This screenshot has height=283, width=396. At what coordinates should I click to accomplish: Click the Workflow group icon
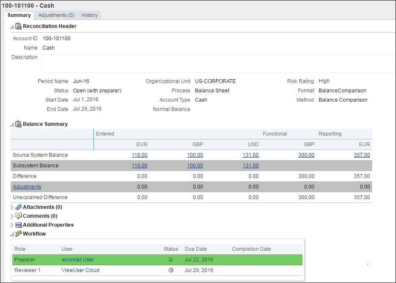tap(17, 233)
